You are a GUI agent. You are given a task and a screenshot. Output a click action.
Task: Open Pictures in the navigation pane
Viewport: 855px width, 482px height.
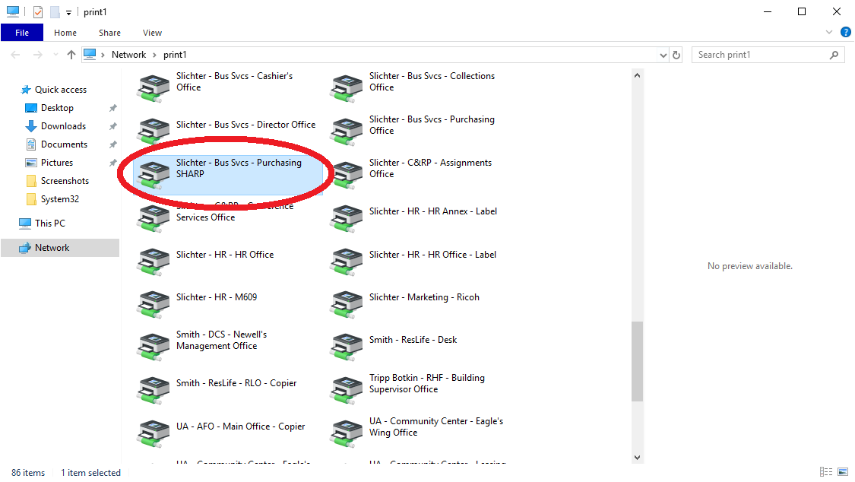[57, 163]
